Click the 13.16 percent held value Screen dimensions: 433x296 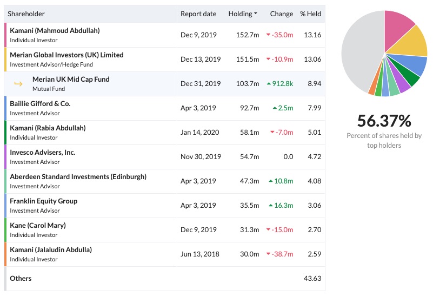coord(312,35)
